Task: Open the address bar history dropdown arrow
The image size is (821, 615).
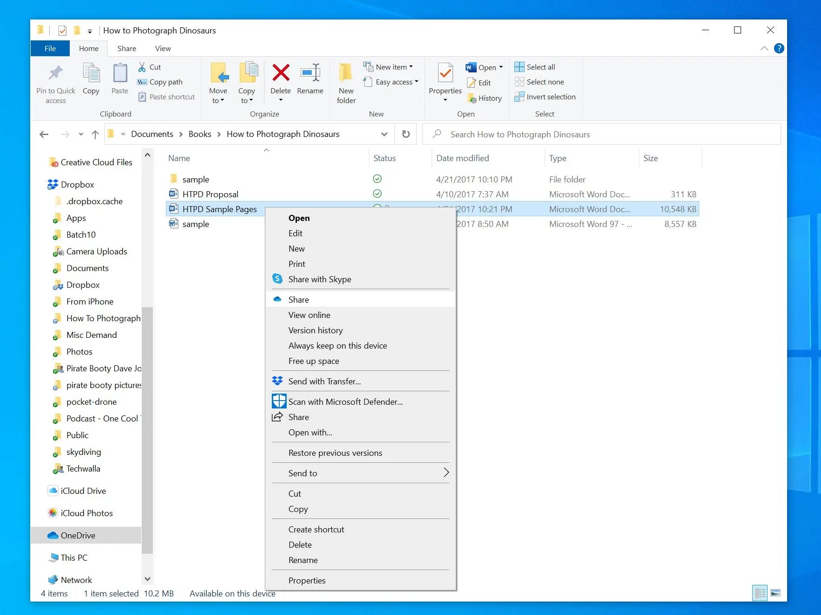Action: [x=384, y=134]
